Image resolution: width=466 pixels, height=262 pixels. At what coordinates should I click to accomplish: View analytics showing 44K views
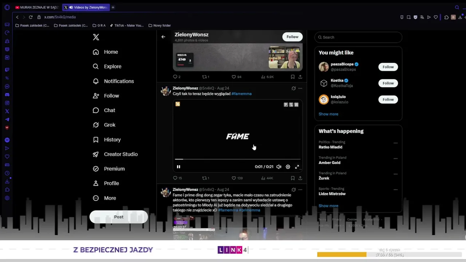[267, 178]
